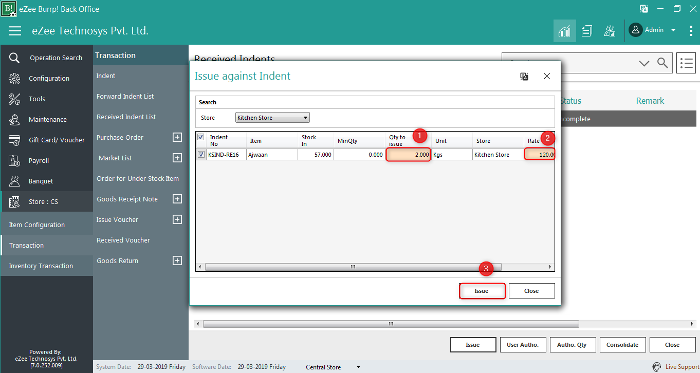Expand the Goods Receipt Note plus icon
The width and height of the screenshot is (700, 373).
coord(177,199)
